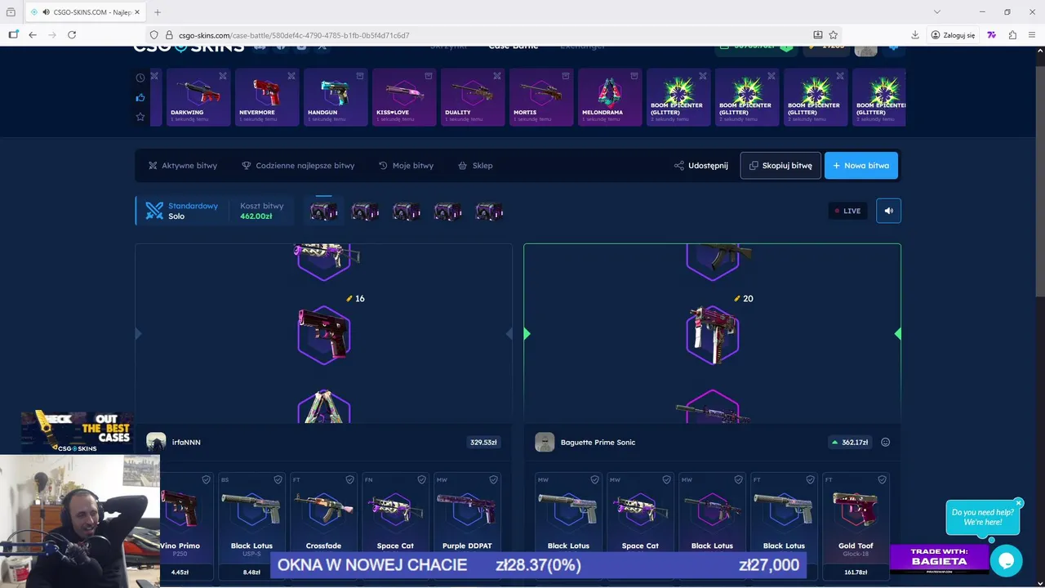Expand the list all tabs dropdown

point(937,12)
